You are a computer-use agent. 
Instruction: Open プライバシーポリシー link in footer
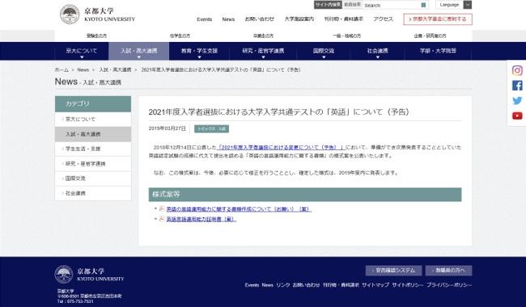pyautogui.click(x=449, y=285)
